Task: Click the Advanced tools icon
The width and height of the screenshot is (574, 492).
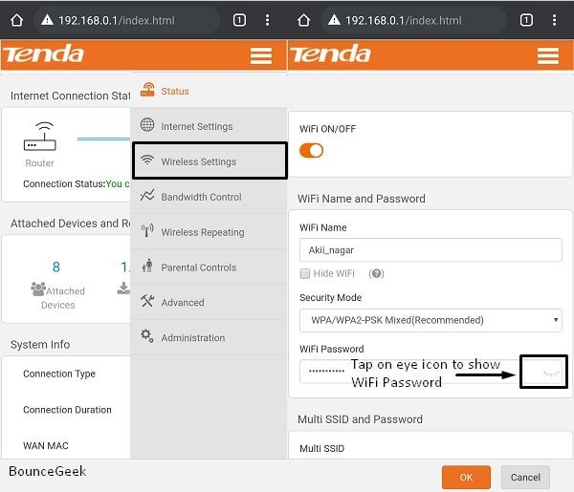Action: tap(147, 301)
